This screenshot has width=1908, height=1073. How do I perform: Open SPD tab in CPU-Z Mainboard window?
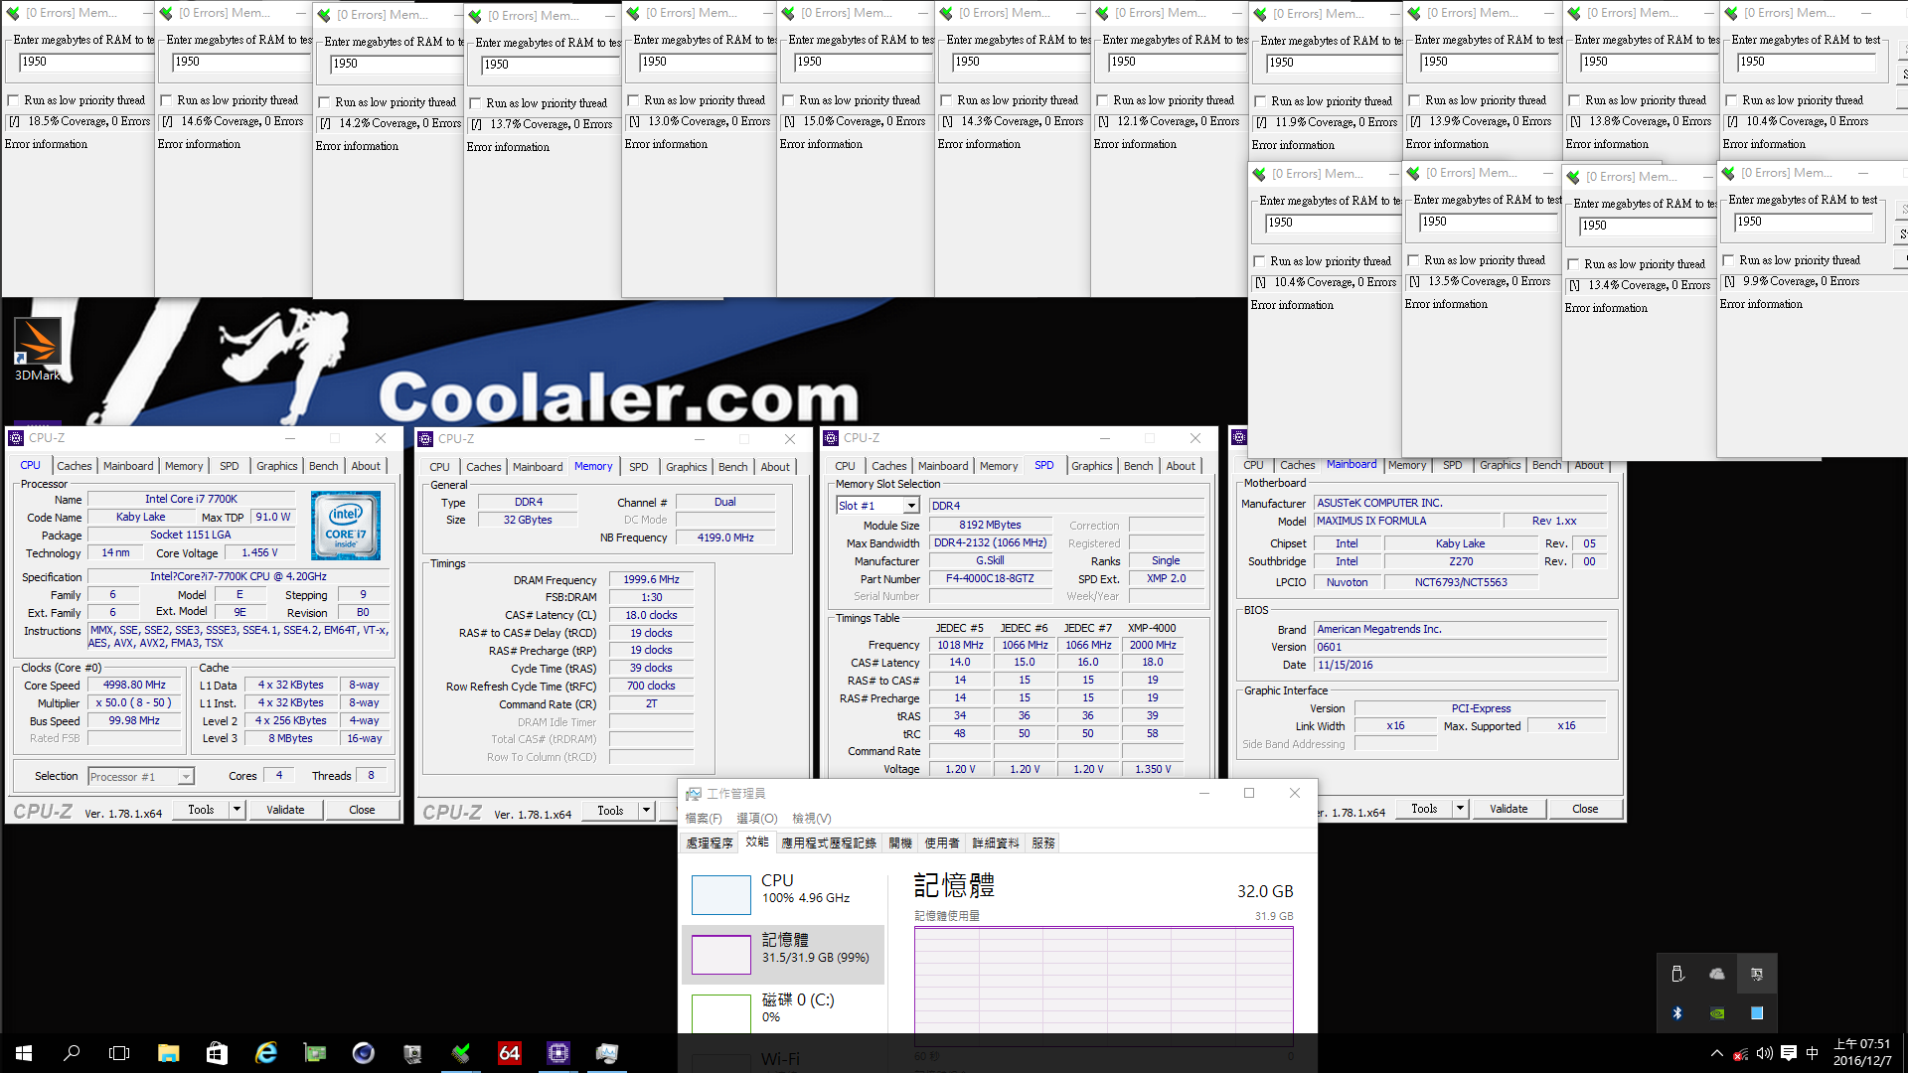click(x=1452, y=465)
